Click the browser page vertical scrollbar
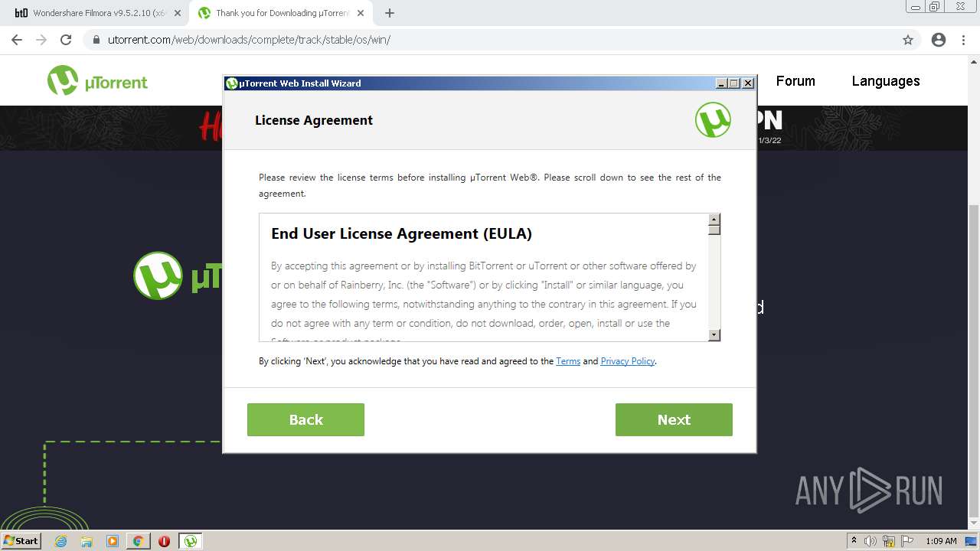 tap(974, 360)
